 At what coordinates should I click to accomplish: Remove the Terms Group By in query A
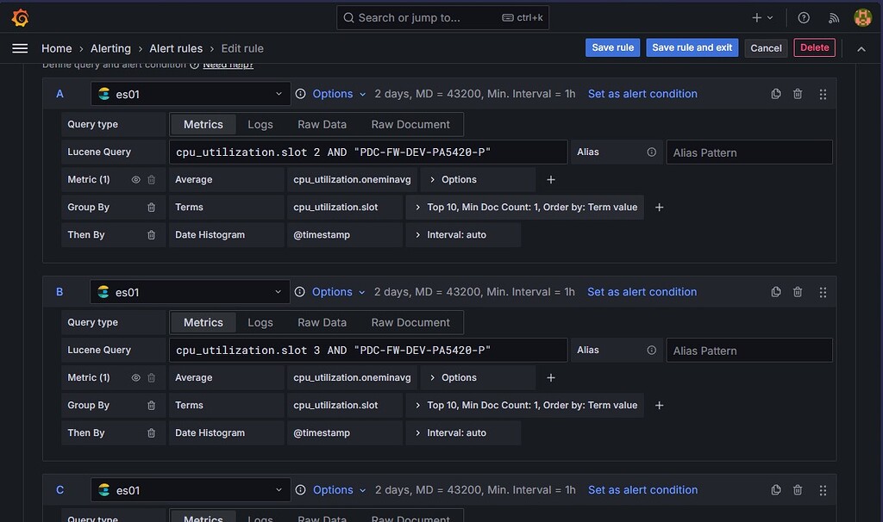151,207
